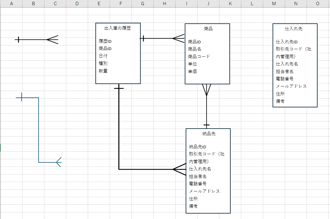The image size is (330, 219).
Task: Select column L header
Action: [252, 4]
